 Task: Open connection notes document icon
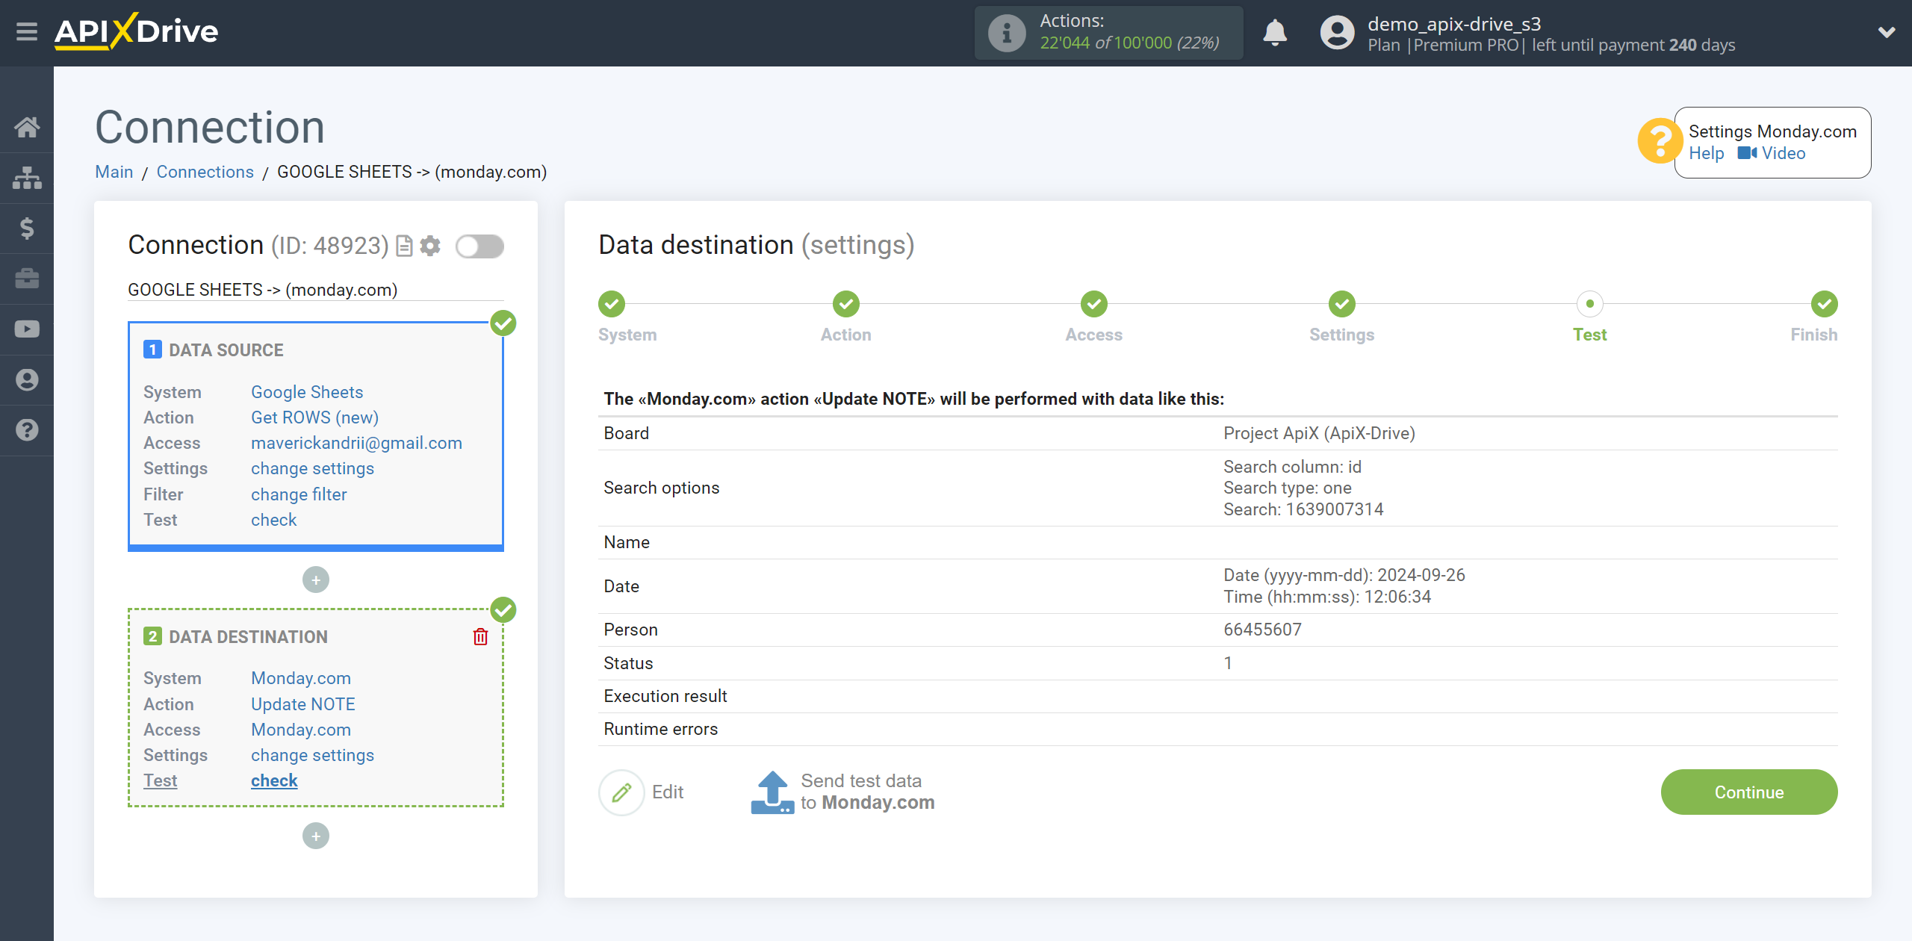click(x=404, y=246)
